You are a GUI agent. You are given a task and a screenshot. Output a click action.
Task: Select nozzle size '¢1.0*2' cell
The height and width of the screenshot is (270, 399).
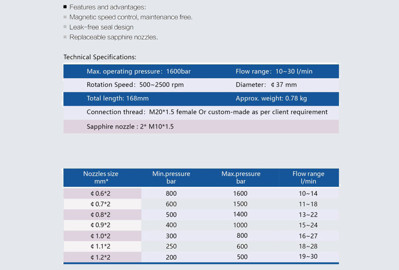point(102,236)
